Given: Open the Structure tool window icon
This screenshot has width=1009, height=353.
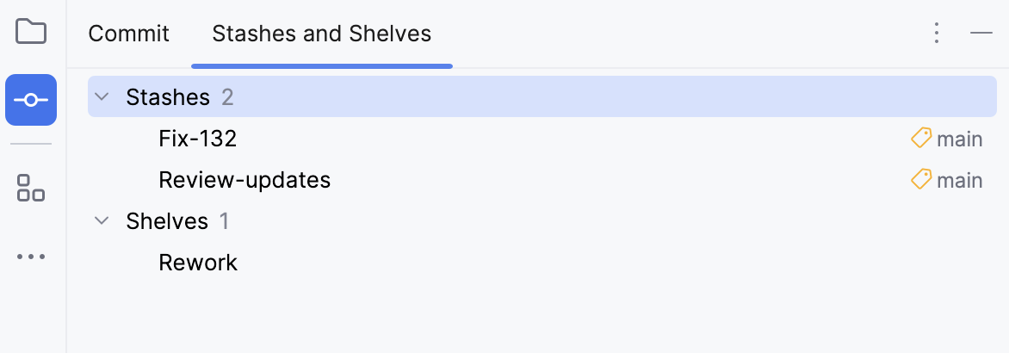Looking at the screenshot, I should coord(31,187).
